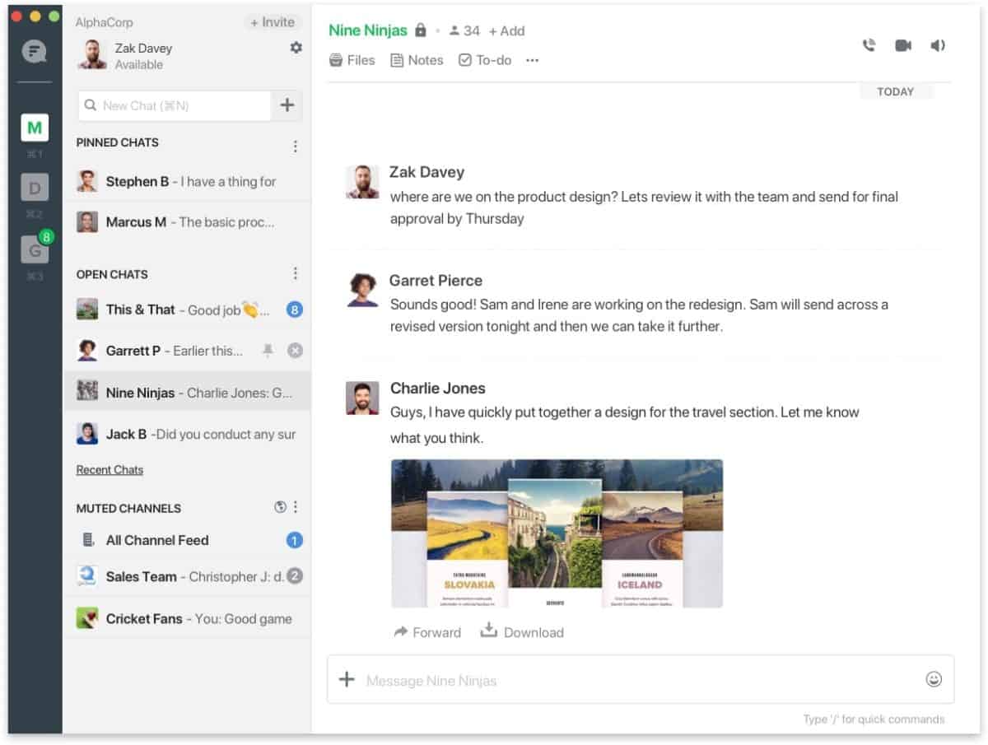Click the lock icon beside Nine Ninjas

420,30
